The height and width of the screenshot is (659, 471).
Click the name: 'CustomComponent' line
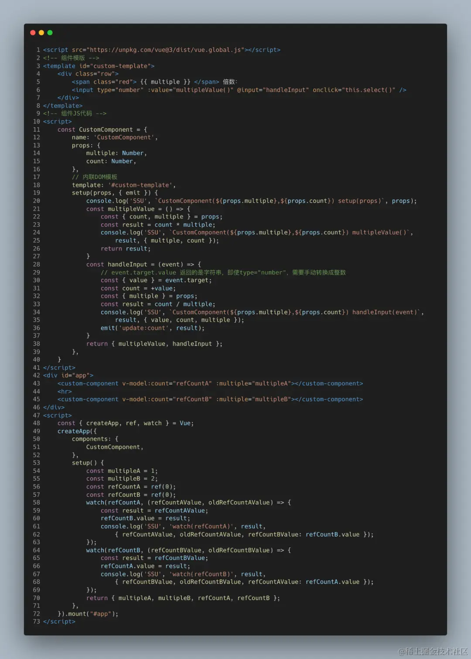(x=115, y=138)
